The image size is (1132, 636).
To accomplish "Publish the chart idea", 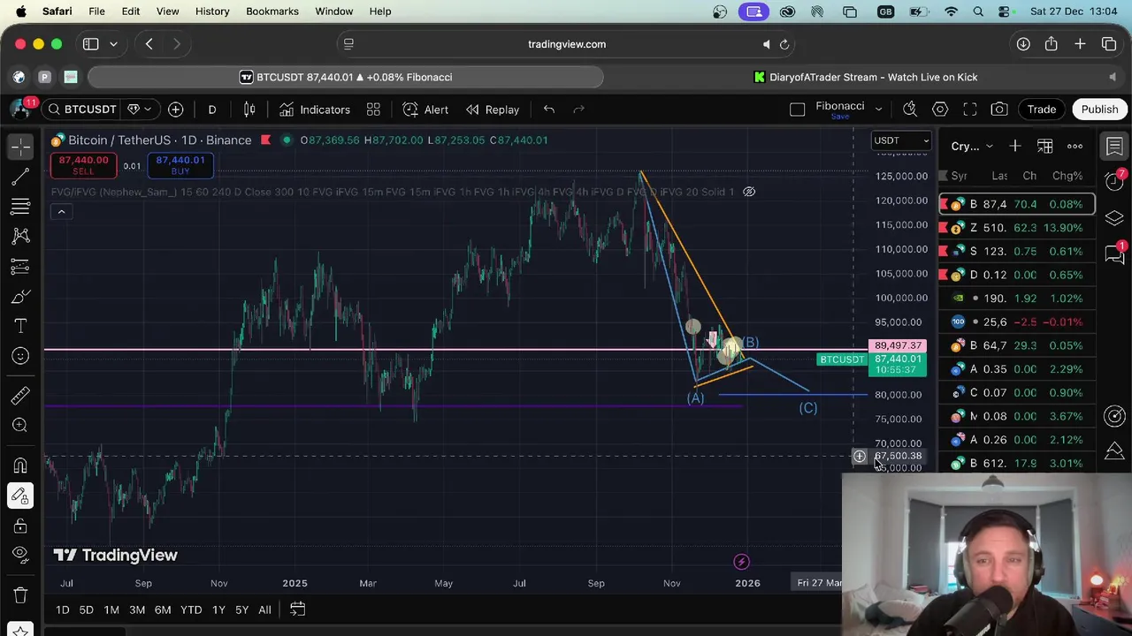I will tap(1099, 110).
